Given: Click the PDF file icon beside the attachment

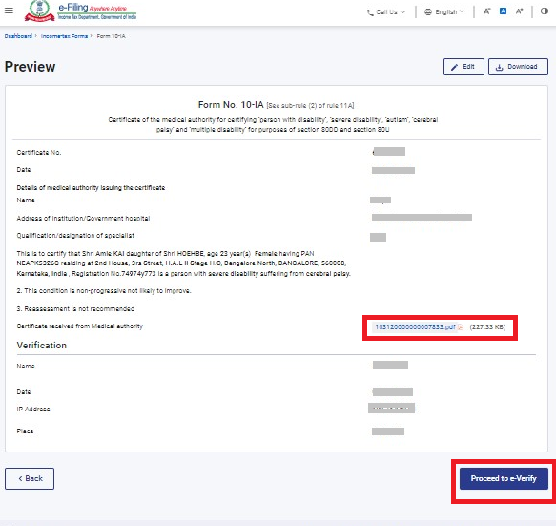Looking at the screenshot, I should click(461, 326).
